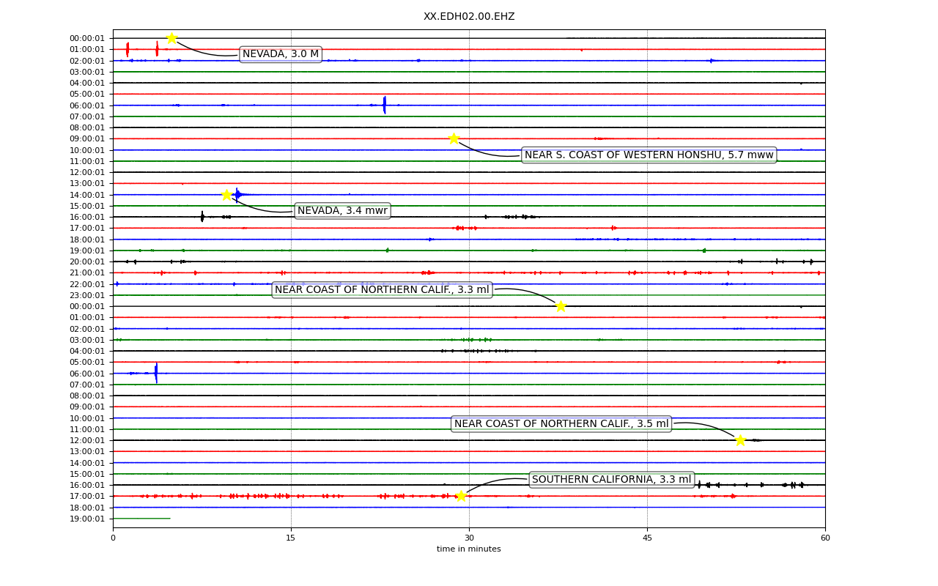Image resolution: width=938 pixels, height=586 pixels.
Task: Click the star for Northern Calif. 3.3 ml
Action: [x=561, y=306]
